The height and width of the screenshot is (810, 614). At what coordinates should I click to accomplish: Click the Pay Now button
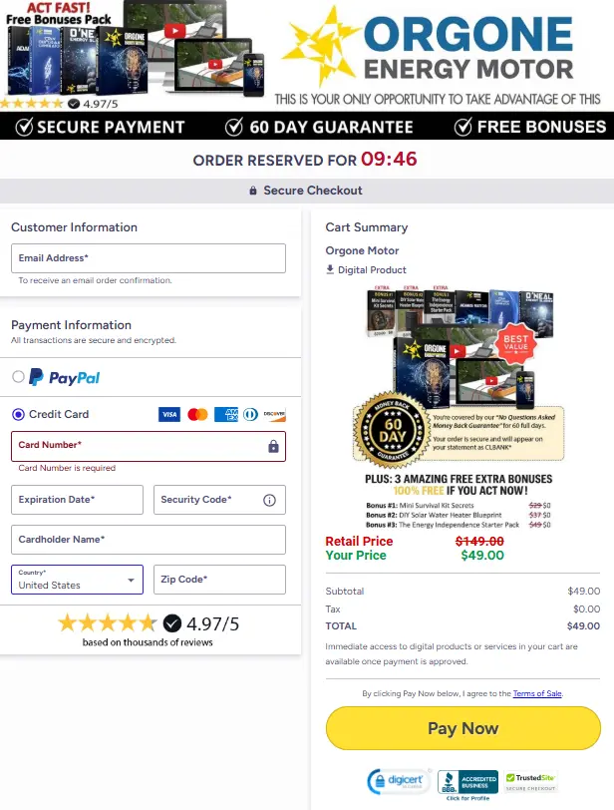tap(462, 728)
